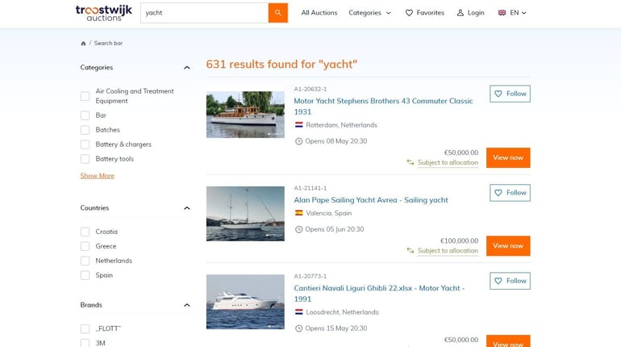This screenshot has width=621, height=347.
Task: Check the „FLOTT" brand checkbox
Action: point(85,328)
